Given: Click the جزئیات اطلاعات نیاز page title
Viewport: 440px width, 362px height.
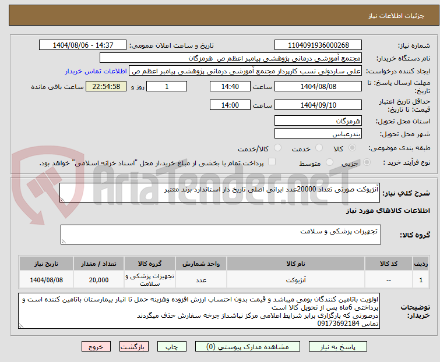Looking at the screenshot, I should pyautogui.click(x=396, y=16).
